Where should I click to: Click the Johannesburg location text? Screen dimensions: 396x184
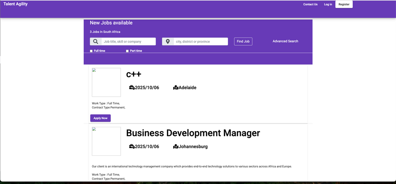[x=193, y=147]
